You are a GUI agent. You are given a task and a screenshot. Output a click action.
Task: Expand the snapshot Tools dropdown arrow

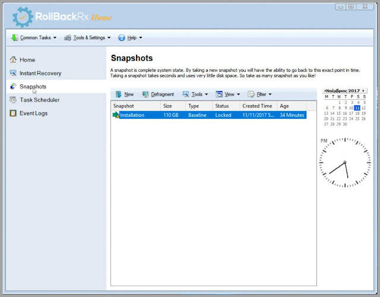[206, 94]
